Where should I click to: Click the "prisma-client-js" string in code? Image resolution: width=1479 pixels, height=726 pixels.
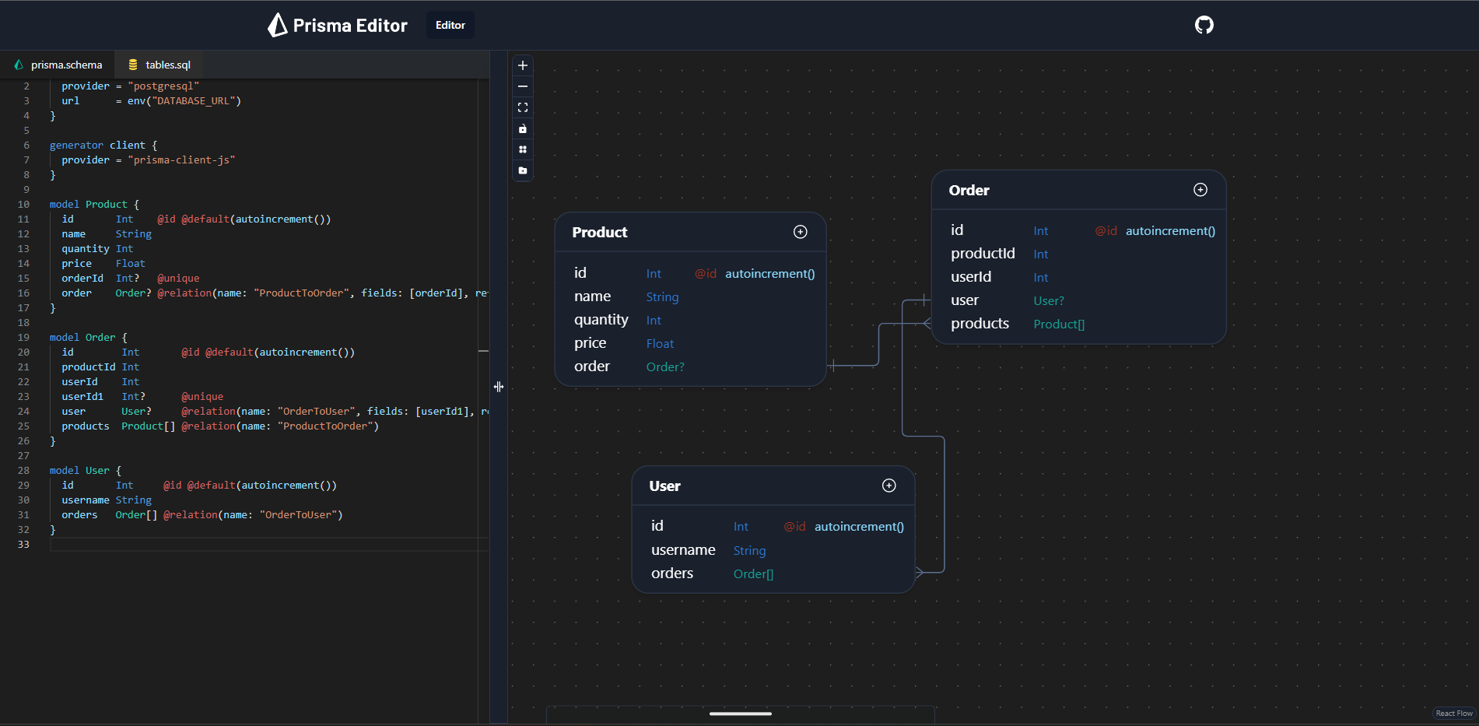point(181,160)
